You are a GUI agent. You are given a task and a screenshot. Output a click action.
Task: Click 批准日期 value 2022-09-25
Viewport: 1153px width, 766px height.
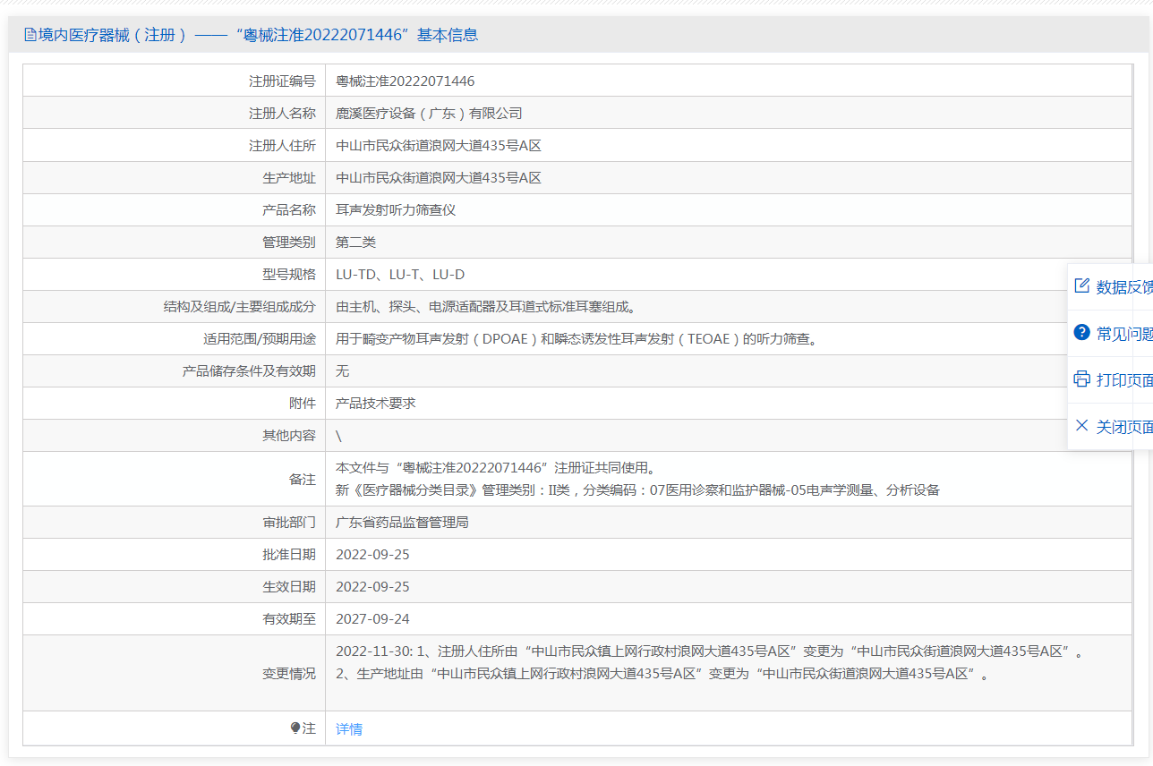[x=372, y=555]
